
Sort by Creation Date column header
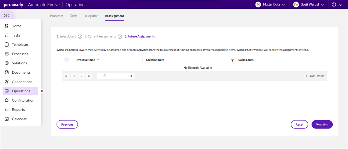point(155,60)
